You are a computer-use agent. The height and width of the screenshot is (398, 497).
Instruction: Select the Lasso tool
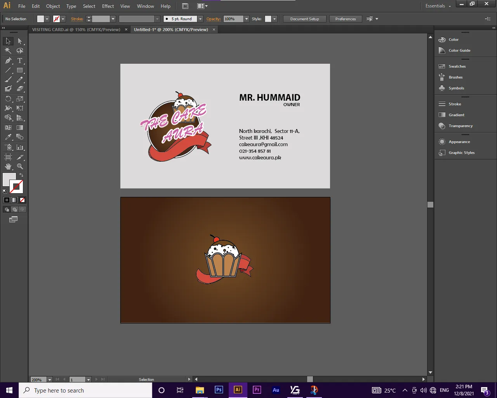[x=20, y=51]
